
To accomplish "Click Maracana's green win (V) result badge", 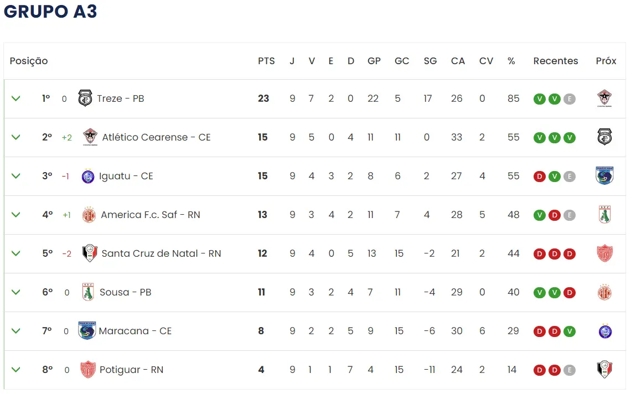I will tap(569, 331).
